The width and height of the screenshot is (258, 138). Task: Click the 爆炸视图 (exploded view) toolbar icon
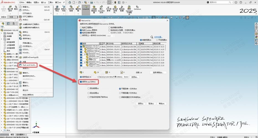pos(78,7)
